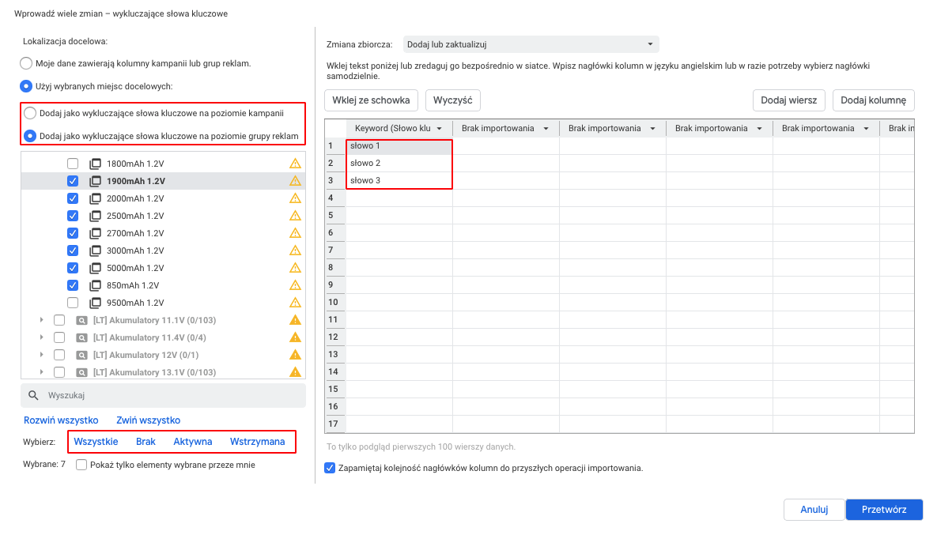
Task: Toggle 'Pokaż tylko elementy wybrane przeze mnie'
Action: point(81,465)
